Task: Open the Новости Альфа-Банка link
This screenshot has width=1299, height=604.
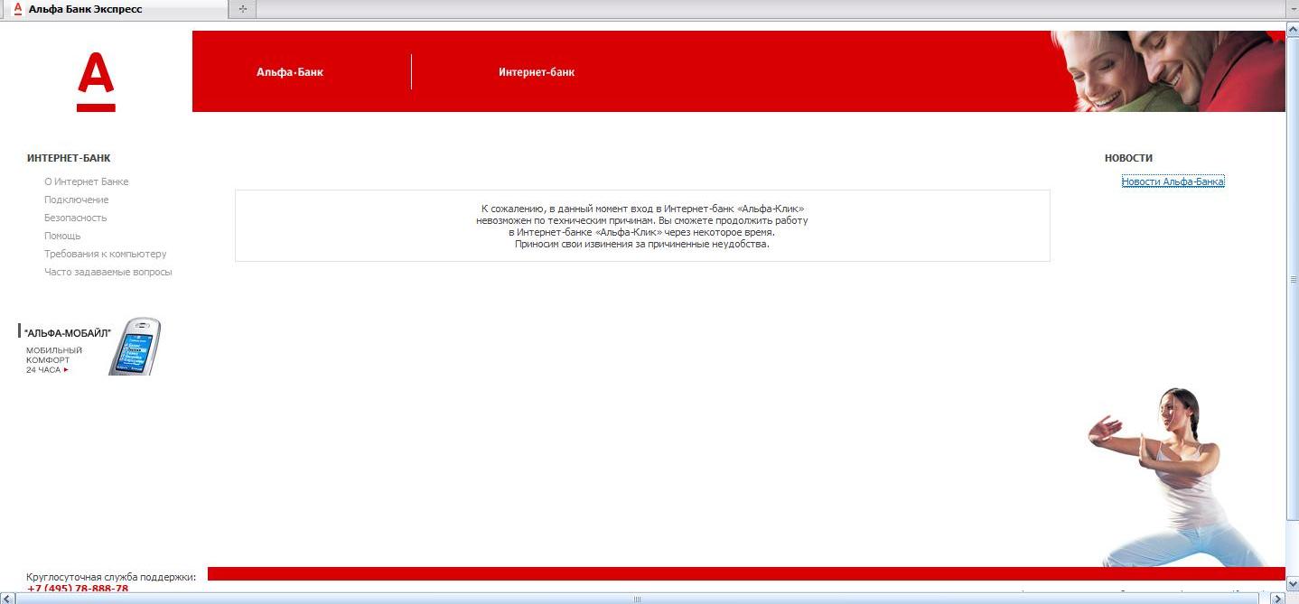Action: 1173,181
